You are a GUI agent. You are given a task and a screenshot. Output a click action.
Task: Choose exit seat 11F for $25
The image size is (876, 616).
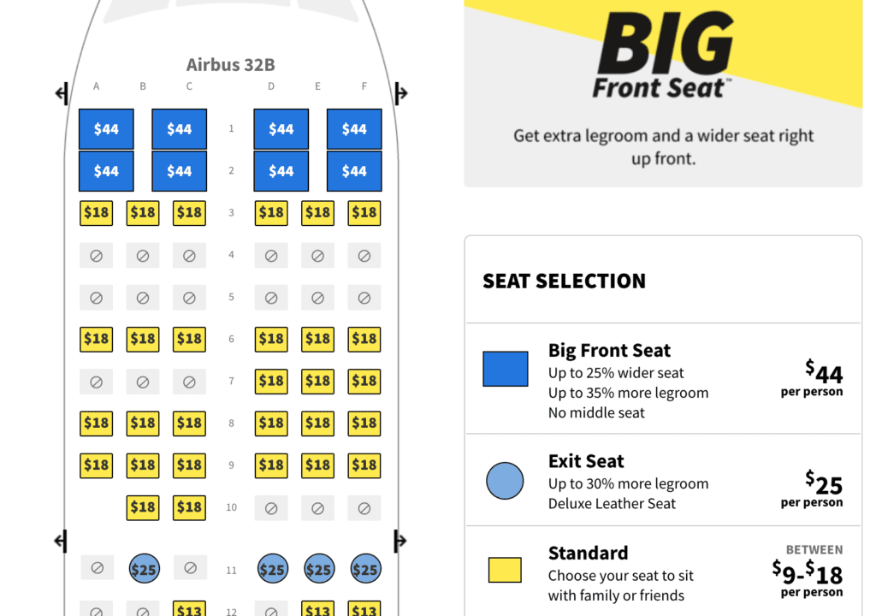[x=364, y=569]
